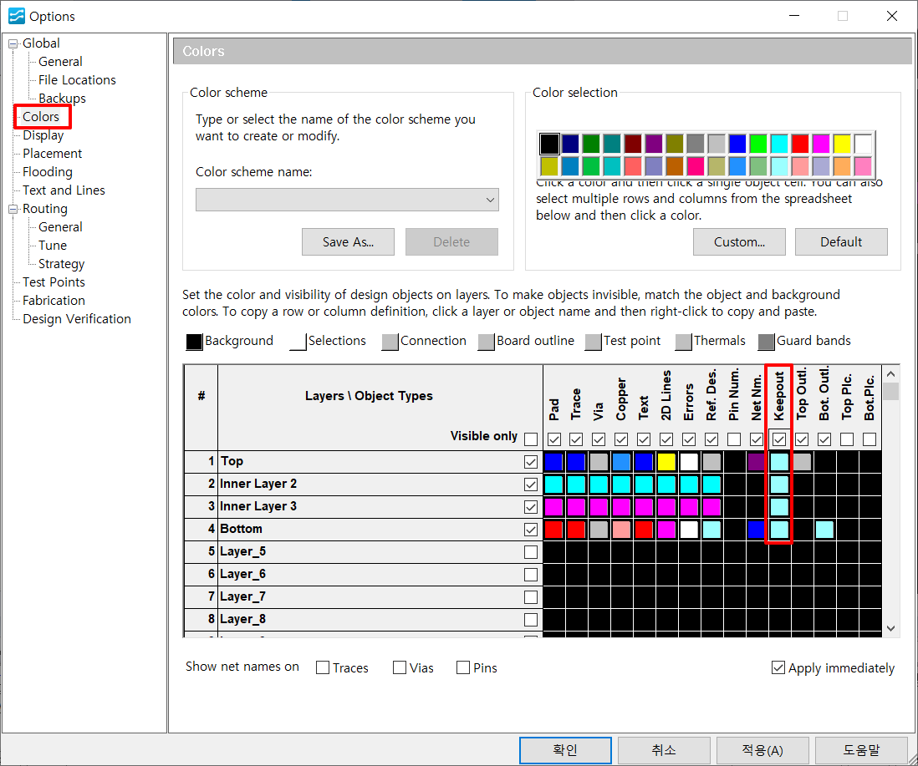Select the Top layer Pad color cell
The width and height of the screenshot is (918, 766).
click(x=553, y=462)
